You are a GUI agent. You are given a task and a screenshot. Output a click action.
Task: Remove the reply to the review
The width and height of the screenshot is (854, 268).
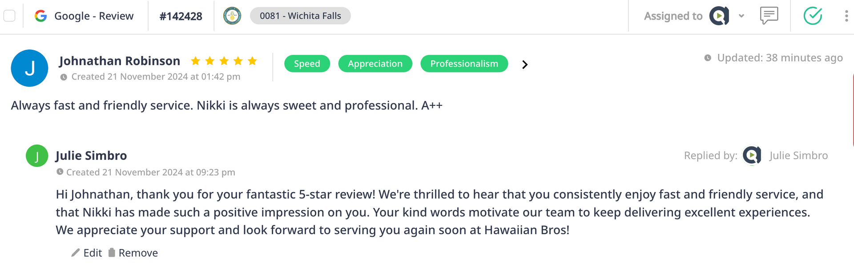(x=133, y=253)
